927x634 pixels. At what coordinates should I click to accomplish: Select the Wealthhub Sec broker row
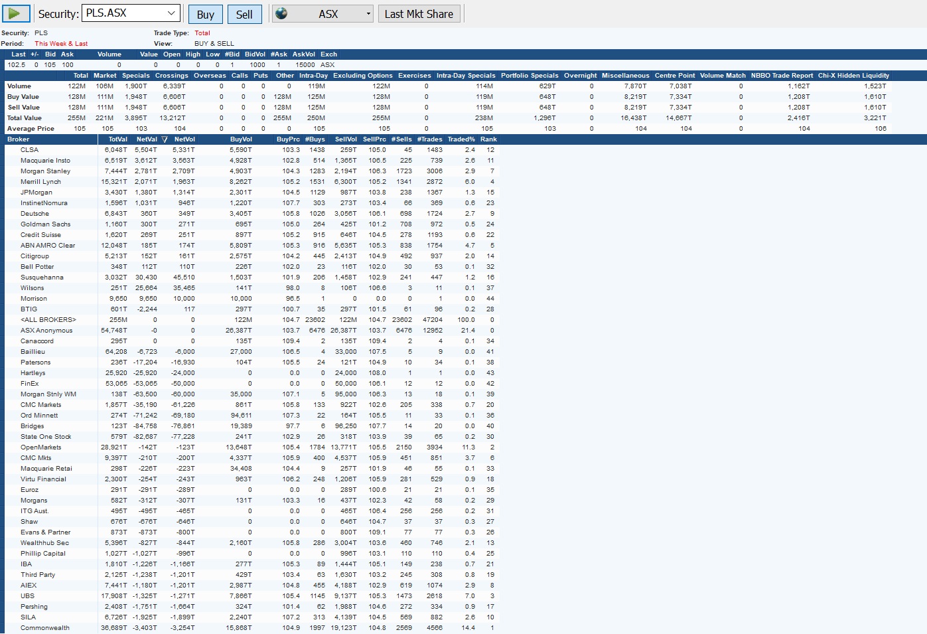coord(251,543)
